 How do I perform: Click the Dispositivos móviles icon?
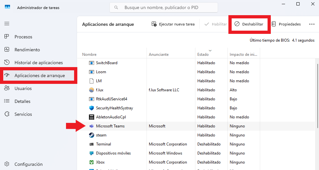pyautogui.click(x=92, y=153)
